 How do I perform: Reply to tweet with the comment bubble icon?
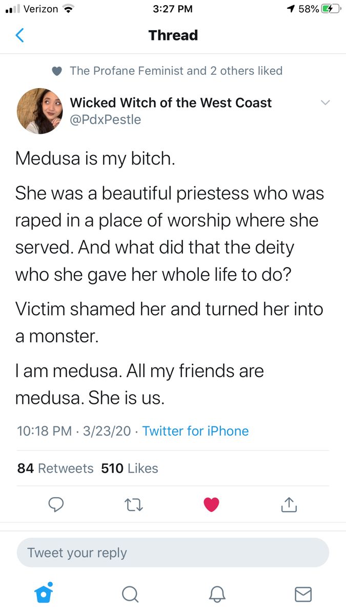(x=56, y=505)
